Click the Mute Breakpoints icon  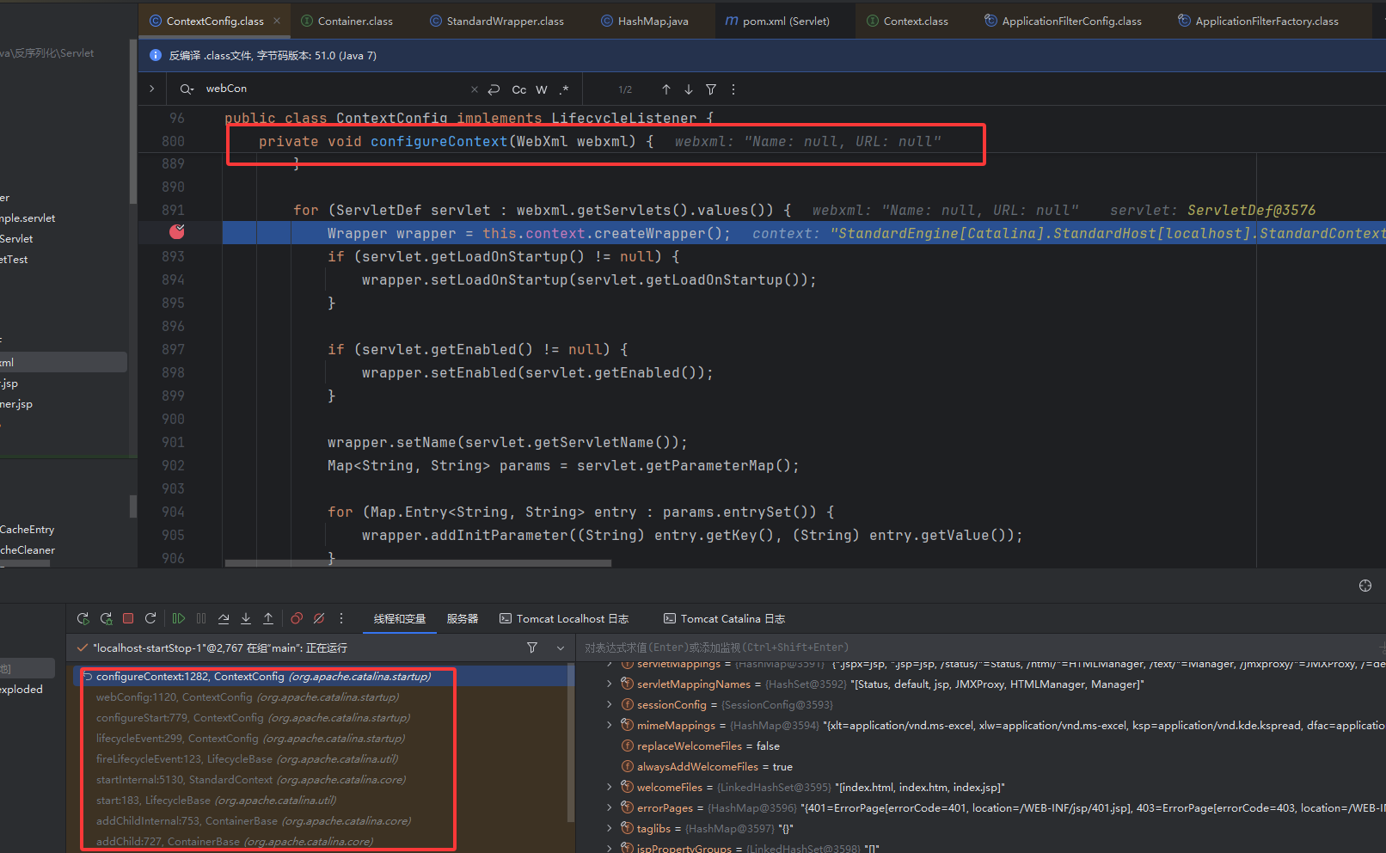coord(319,618)
